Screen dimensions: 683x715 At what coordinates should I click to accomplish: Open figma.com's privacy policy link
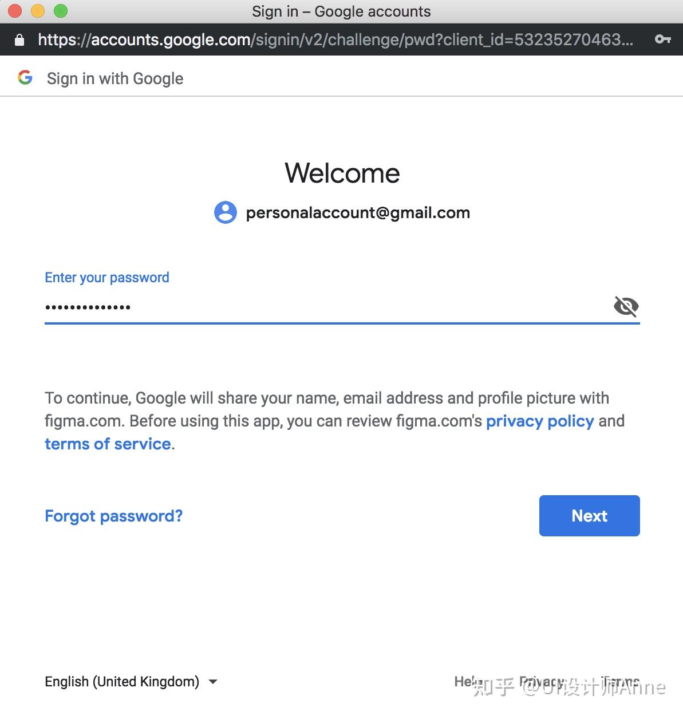point(540,421)
